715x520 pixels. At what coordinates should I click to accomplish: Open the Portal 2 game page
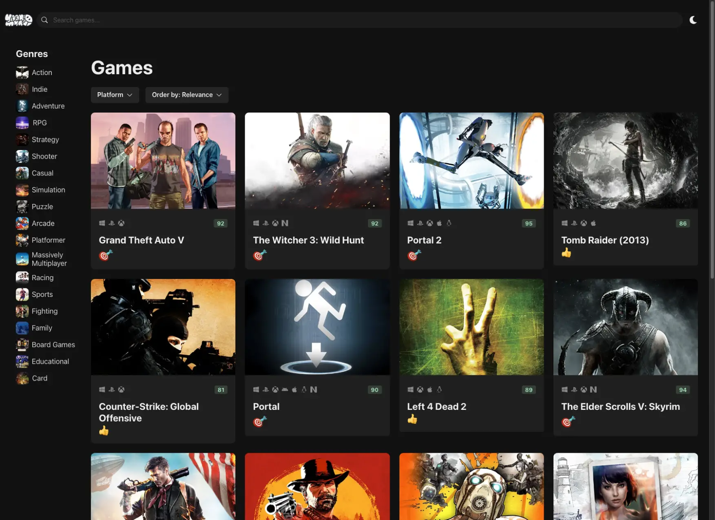pyautogui.click(x=424, y=240)
